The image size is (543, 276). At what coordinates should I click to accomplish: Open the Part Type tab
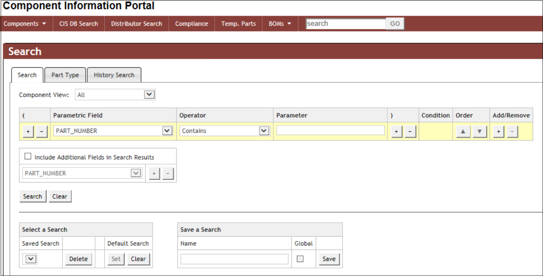65,75
